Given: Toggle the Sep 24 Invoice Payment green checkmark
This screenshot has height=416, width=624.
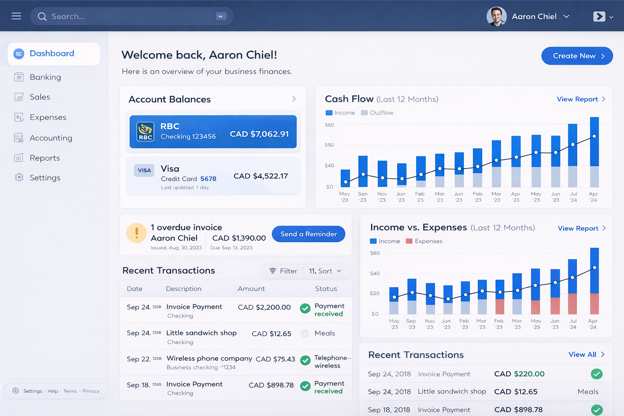Looking at the screenshot, I should click(305, 308).
